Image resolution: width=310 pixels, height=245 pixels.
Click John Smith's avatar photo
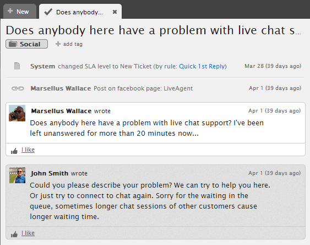coord(18,175)
